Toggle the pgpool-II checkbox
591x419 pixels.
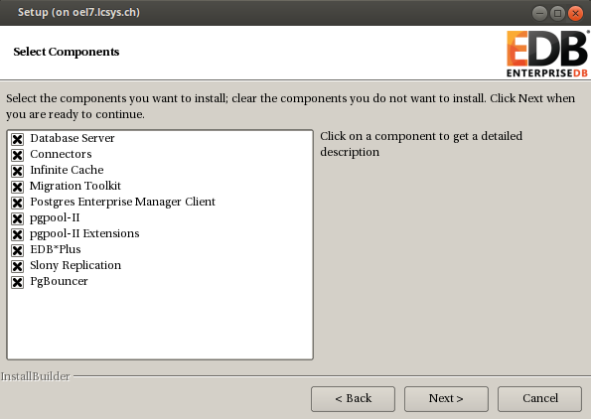17,218
